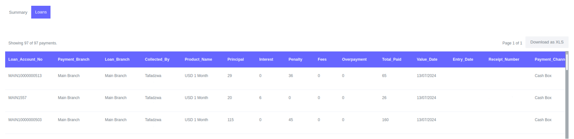The width and height of the screenshot is (574, 139).
Task: Click the Payment_Branch column header
Action: 74,60
